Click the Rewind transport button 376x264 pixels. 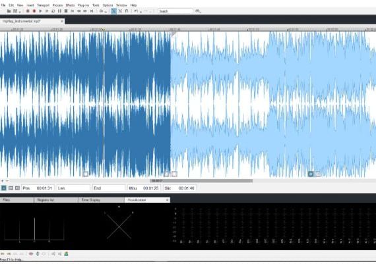click(x=78, y=11)
